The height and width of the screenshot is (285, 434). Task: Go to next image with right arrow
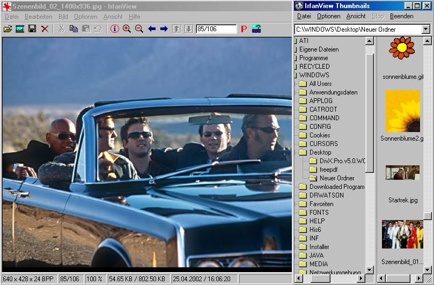click(x=164, y=29)
